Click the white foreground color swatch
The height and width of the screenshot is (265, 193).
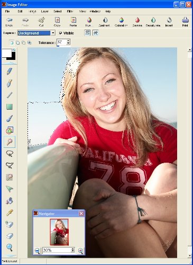(x=7, y=53)
